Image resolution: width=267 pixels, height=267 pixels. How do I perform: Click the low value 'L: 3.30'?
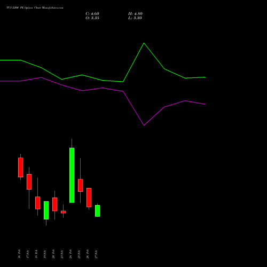coord(135,18)
